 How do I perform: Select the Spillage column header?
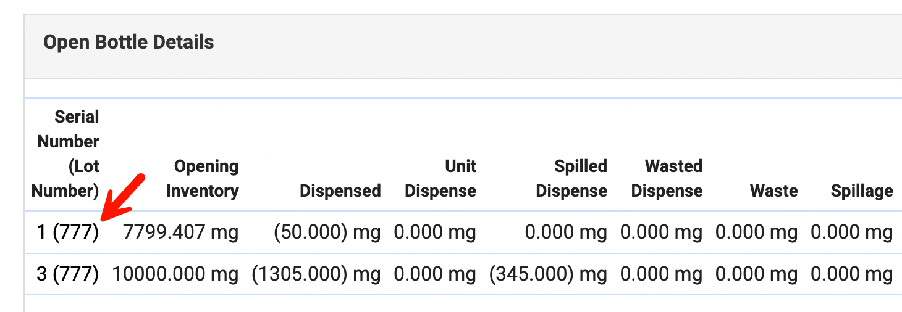861,191
